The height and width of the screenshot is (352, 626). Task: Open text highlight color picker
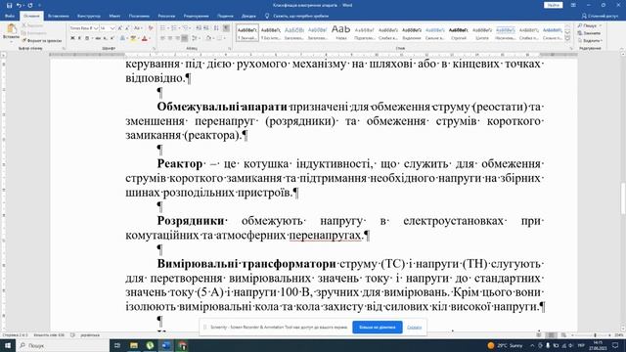(x=133, y=38)
